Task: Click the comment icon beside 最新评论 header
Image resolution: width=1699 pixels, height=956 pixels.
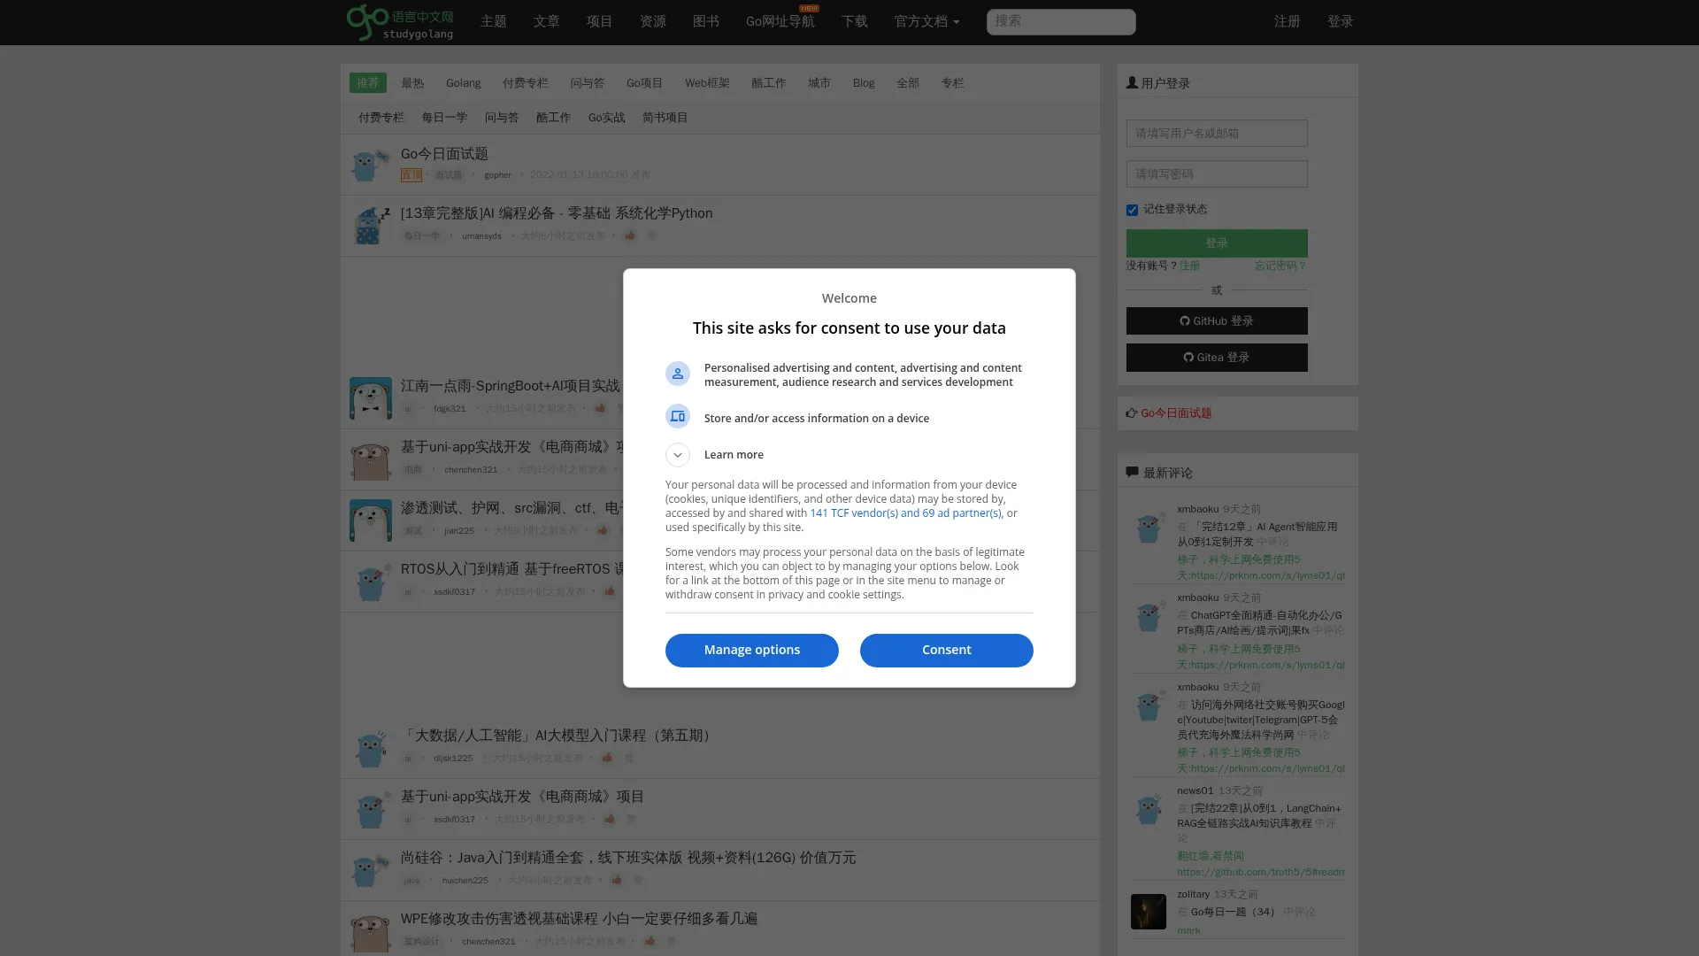Action: (1132, 471)
